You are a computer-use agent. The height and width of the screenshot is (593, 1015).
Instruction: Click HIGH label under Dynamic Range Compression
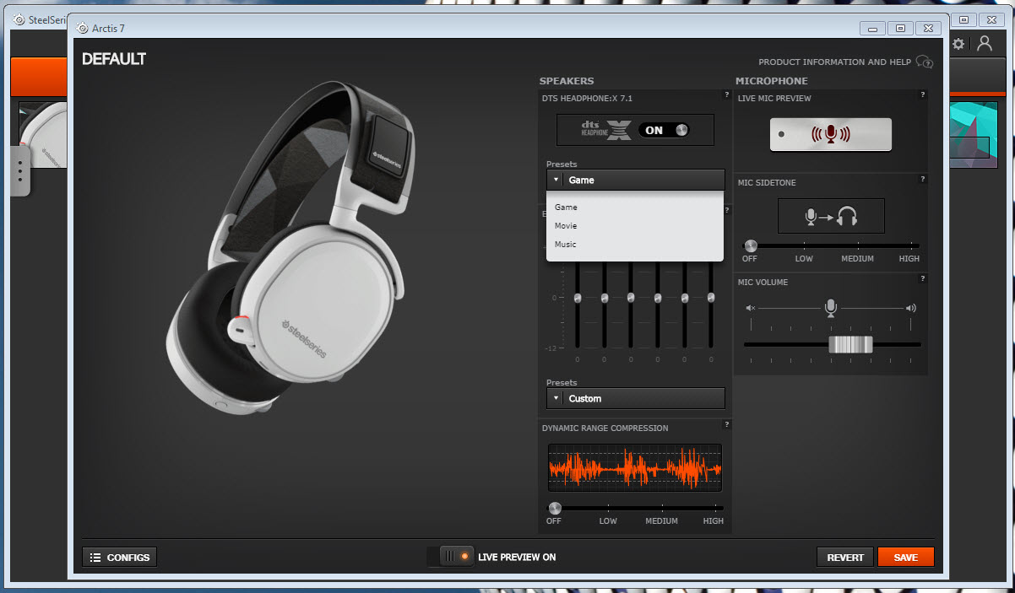(x=714, y=521)
